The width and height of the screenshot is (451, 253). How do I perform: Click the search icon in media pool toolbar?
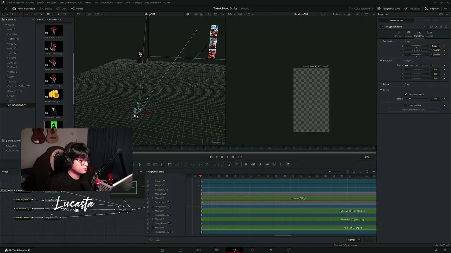click(x=58, y=14)
